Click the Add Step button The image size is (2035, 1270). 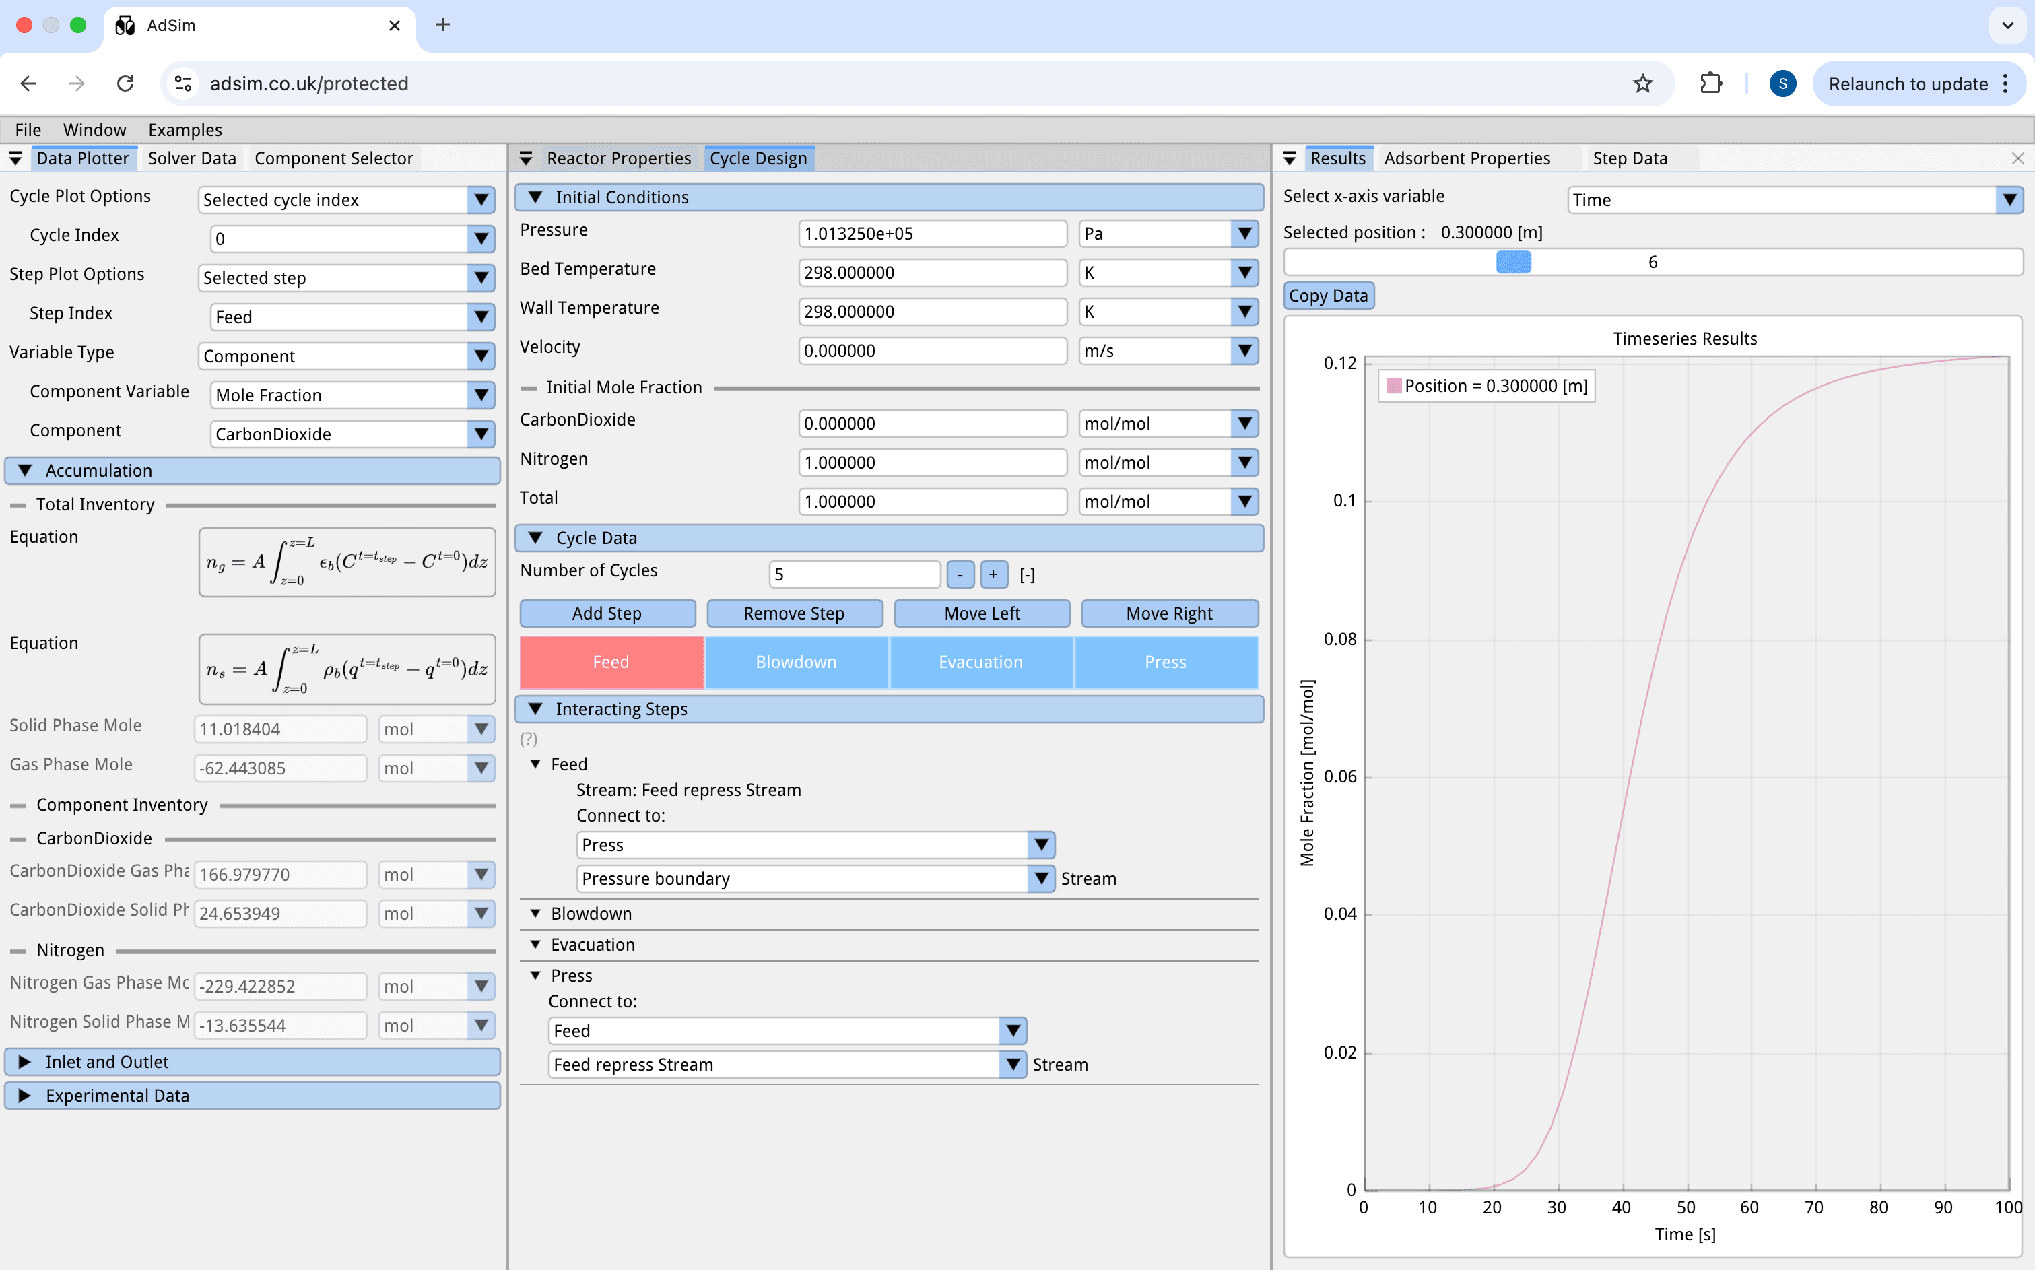point(607,613)
